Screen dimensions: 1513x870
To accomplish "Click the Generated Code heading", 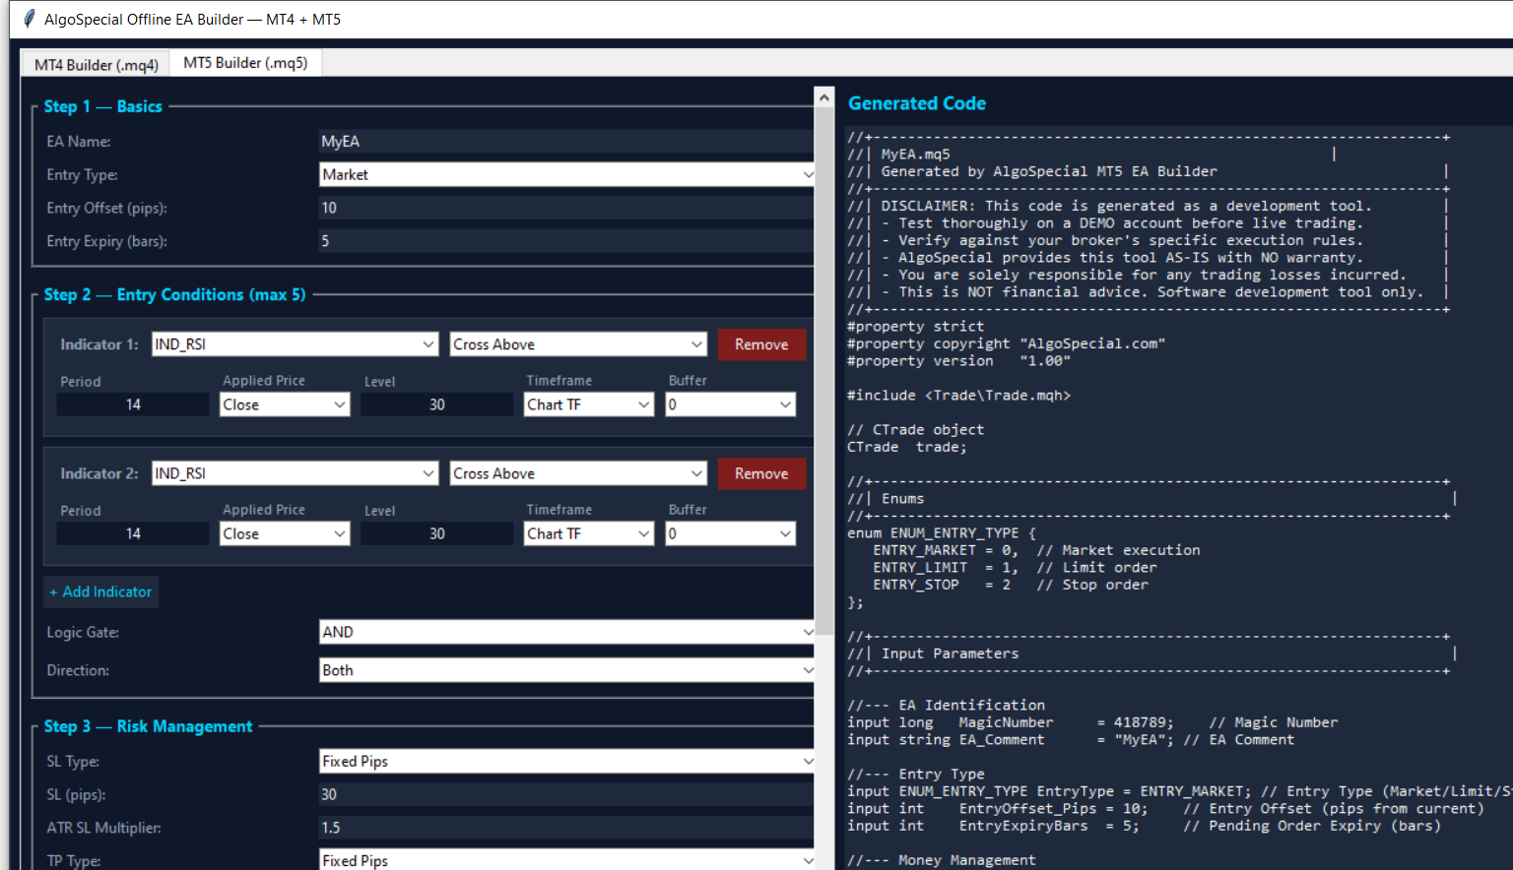I will click(917, 103).
